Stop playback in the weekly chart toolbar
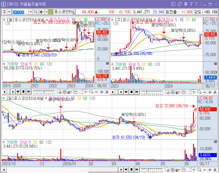The height and width of the screenshot is (173, 219). (x=132, y=92)
